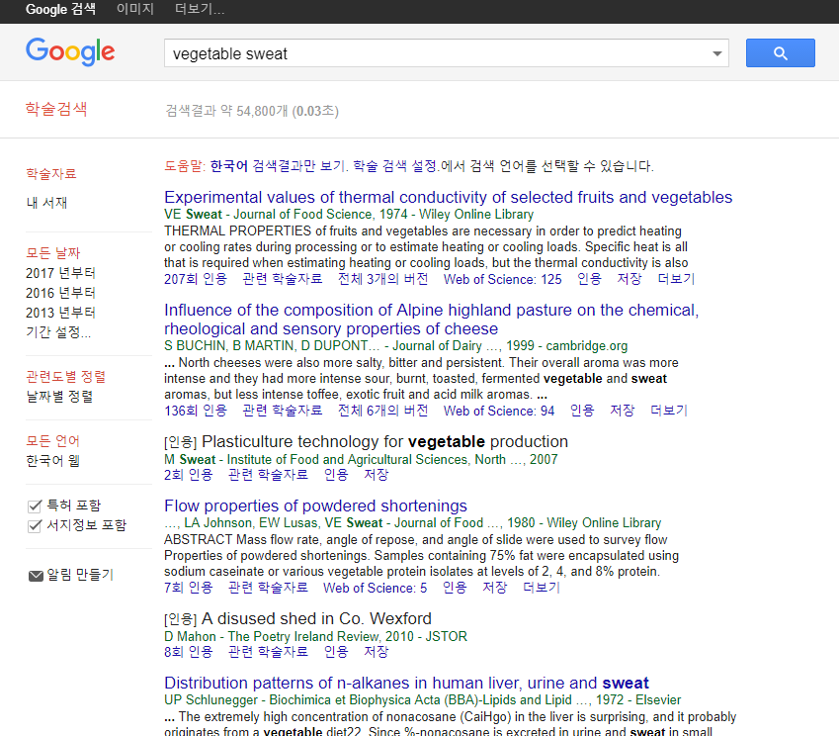Click M Sweat author link
The height and width of the screenshot is (736, 839).
point(190,460)
